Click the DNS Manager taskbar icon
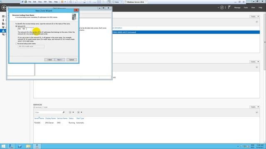The height and width of the screenshot is (149, 266). pos(37,146)
